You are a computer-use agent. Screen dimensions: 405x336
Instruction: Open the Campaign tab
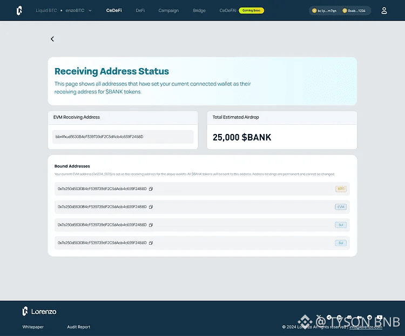click(168, 11)
